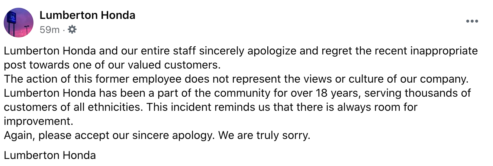Click the phrase "part of the community"

pyautogui.click(x=174, y=93)
